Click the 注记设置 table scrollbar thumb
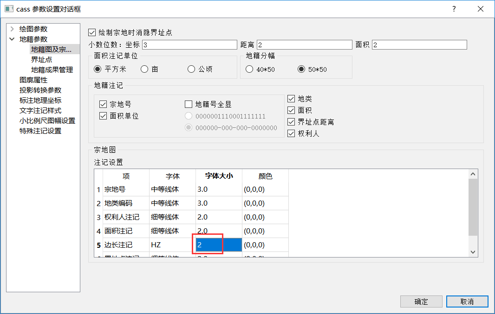Screen dimensions: 495x314 pyautogui.click(x=473, y=207)
